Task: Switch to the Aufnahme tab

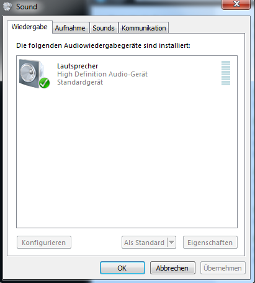Action: [70, 28]
